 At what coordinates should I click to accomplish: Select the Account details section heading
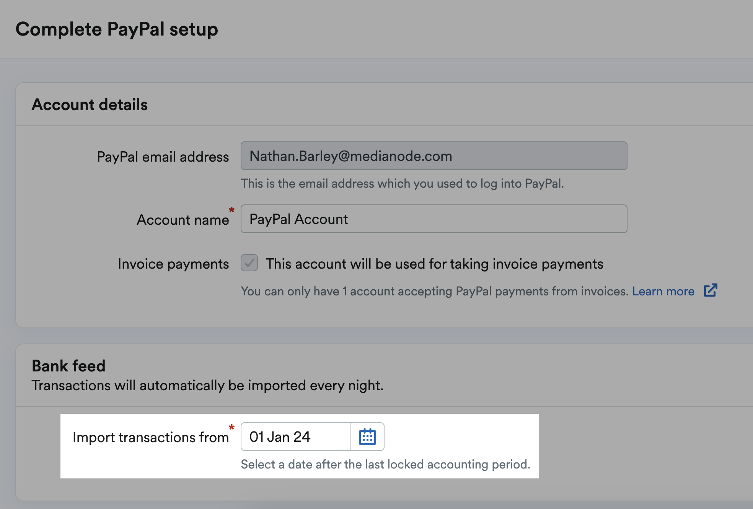(90, 105)
